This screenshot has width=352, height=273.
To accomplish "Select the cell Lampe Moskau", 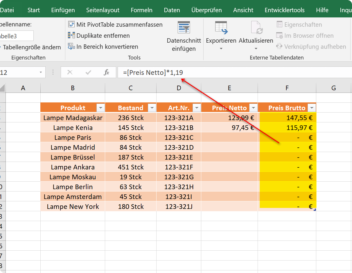I will [73, 177].
